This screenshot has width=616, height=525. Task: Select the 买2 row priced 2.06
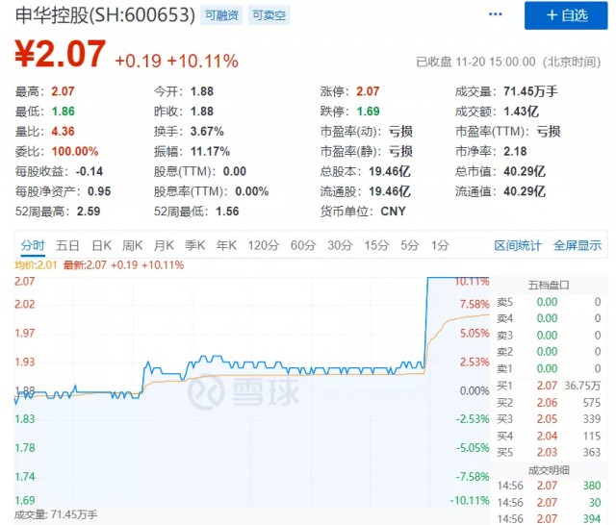pos(549,403)
